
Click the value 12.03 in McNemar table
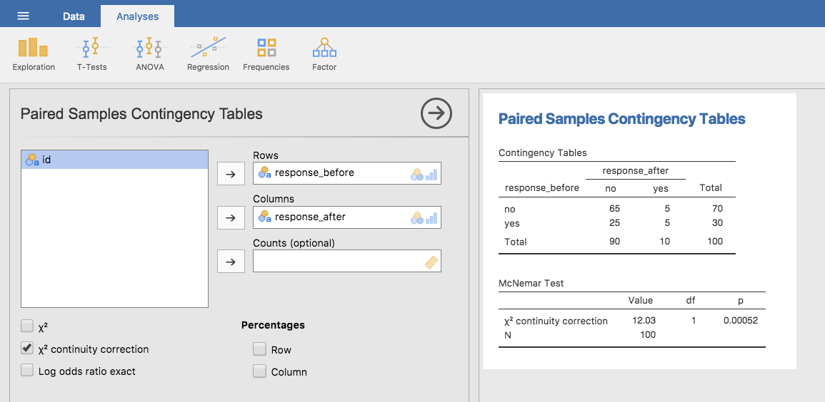click(645, 321)
